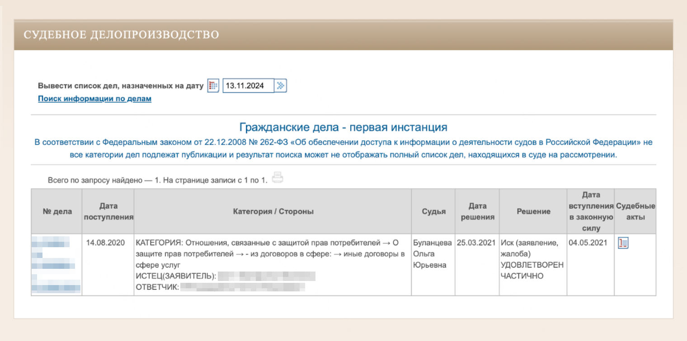
Task: Click 'Дата вступления в законную силу' header
Action: pos(591,212)
